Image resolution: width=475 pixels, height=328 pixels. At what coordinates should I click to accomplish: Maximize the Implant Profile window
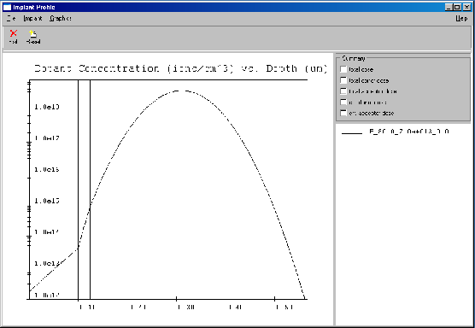[457, 8]
